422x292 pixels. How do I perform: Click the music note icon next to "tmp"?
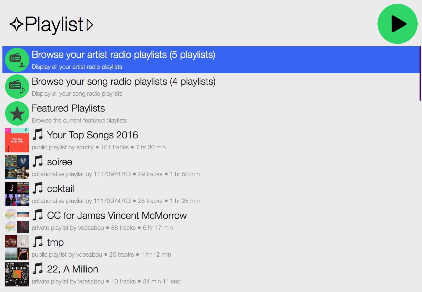(x=37, y=242)
